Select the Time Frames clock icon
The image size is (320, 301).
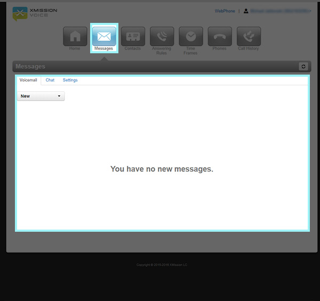pos(190,36)
